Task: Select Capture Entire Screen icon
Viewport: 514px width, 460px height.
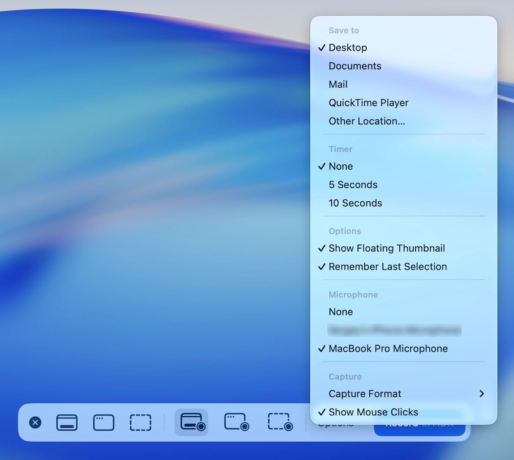Action: [67, 422]
